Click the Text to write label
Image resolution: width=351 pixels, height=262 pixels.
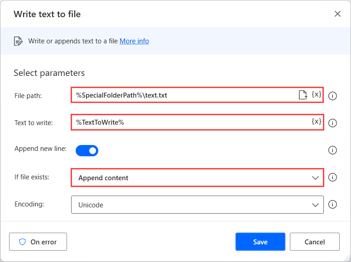click(x=34, y=123)
